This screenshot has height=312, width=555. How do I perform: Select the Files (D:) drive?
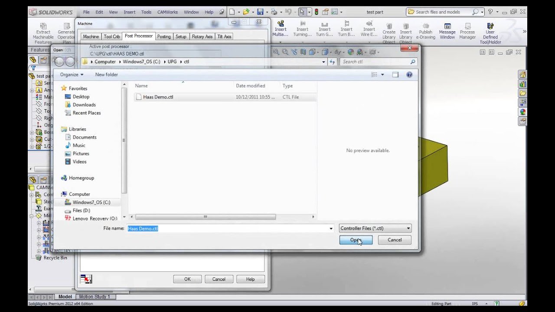coord(81,211)
